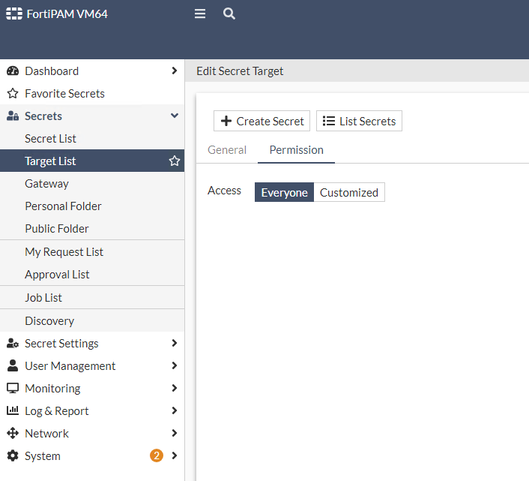Image resolution: width=529 pixels, height=481 pixels.
Task: Expand the Log & Report section
Action: (x=175, y=410)
